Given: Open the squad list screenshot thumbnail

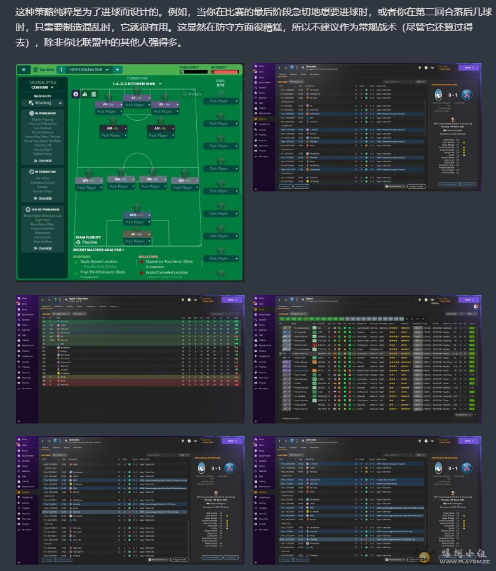Looking at the screenshot, I should [x=367, y=359].
